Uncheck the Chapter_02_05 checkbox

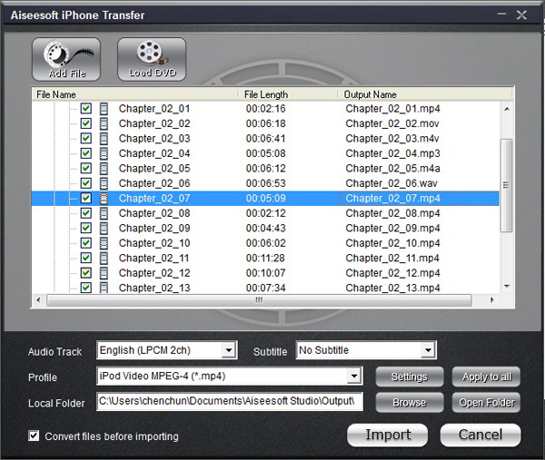[x=86, y=168]
